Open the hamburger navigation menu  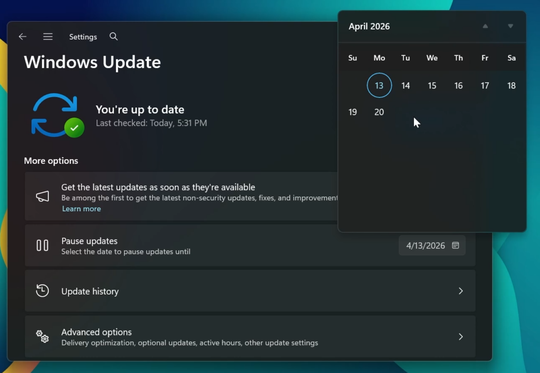[x=48, y=37]
